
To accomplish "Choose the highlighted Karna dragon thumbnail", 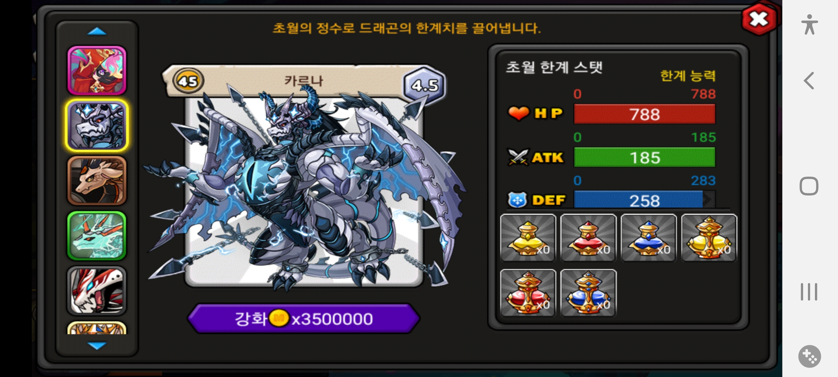I will coord(97,126).
